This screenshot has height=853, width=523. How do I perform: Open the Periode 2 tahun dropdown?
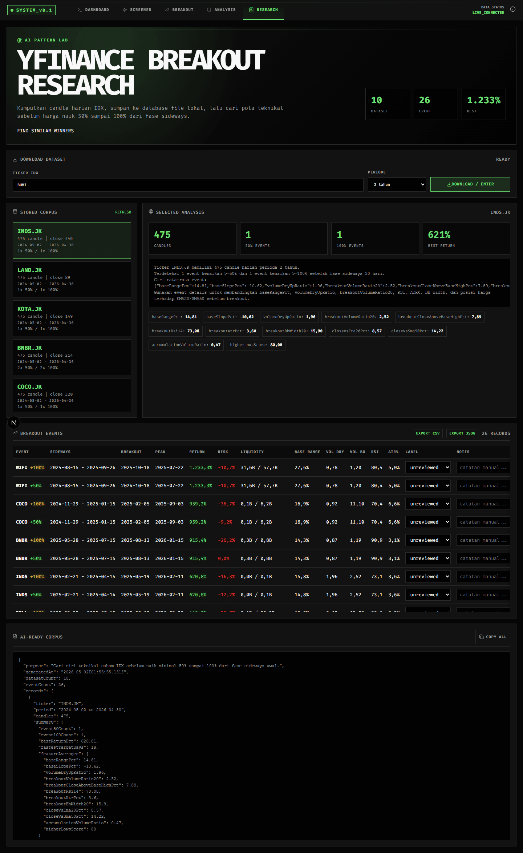397,184
